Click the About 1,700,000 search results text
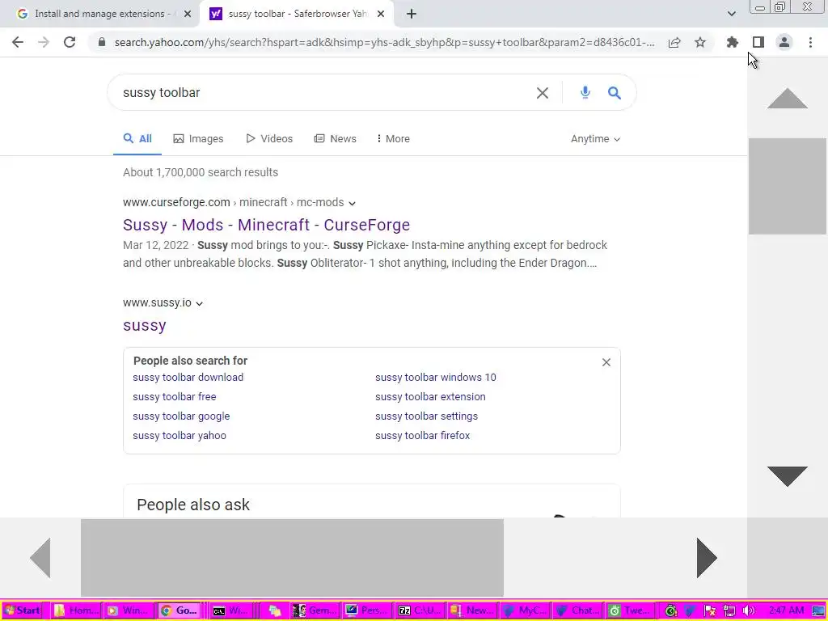The image size is (828, 621). click(x=201, y=173)
